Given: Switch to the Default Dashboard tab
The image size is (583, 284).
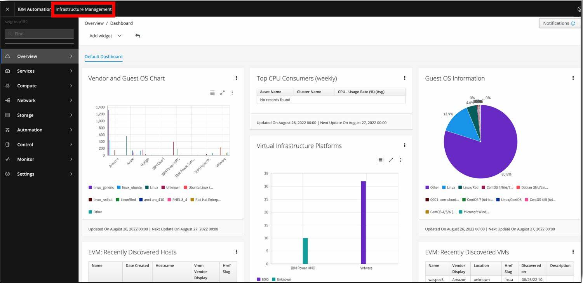Looking at the screenshot, I should point(103,56).
